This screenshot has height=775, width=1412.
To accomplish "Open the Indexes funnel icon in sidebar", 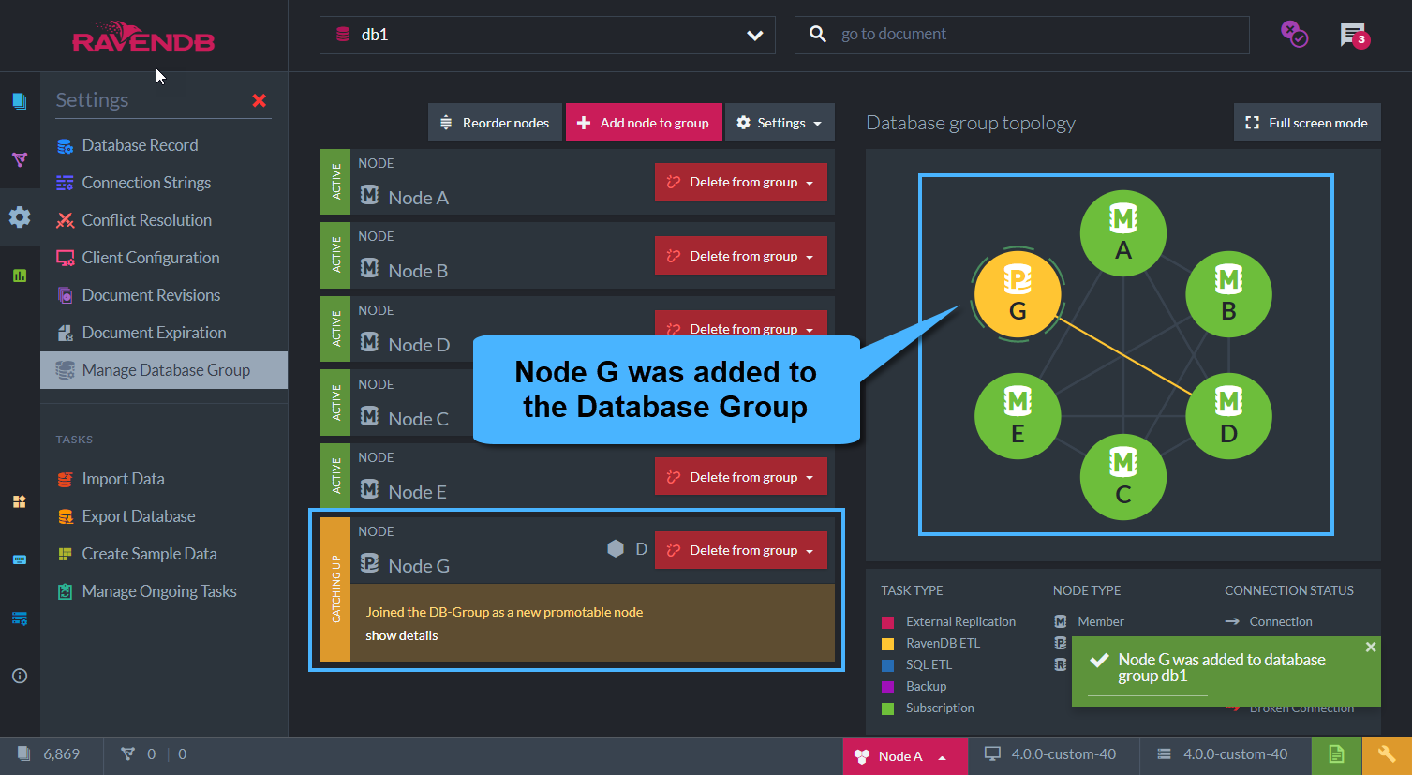I will (x=20, y=159).
